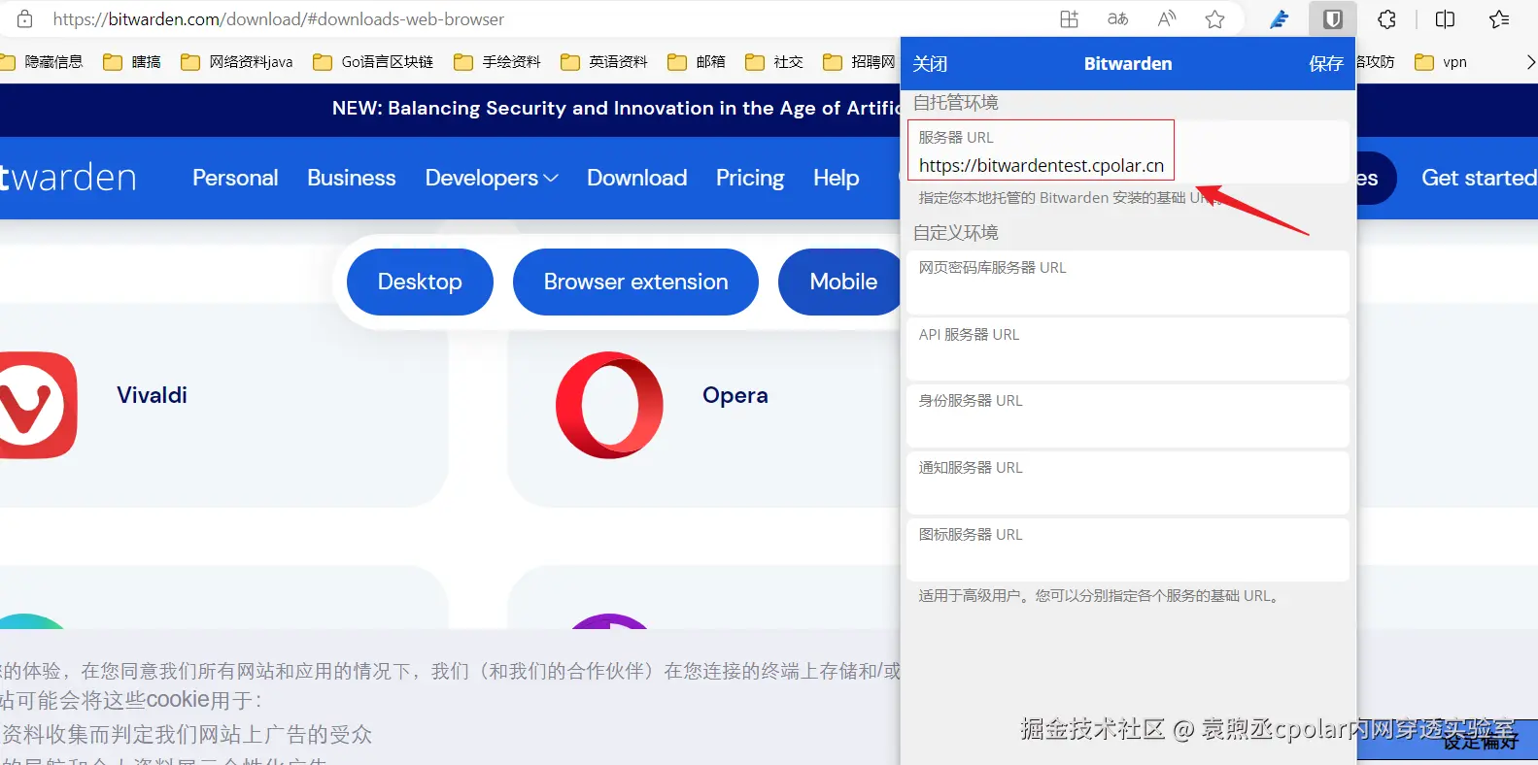Image resolution: width=1538 pixels, height=765 pixels.
Task: Show more bookmarks chevron
Action: pyautogui.click(x=1530, y=62)
